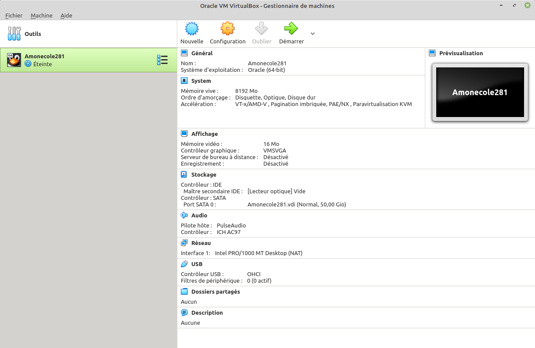The width and height of the screenshot is (535, 348).
Task: Click the Audio section speaker icon
Action: pyautogui.click(x=184, y=216)
